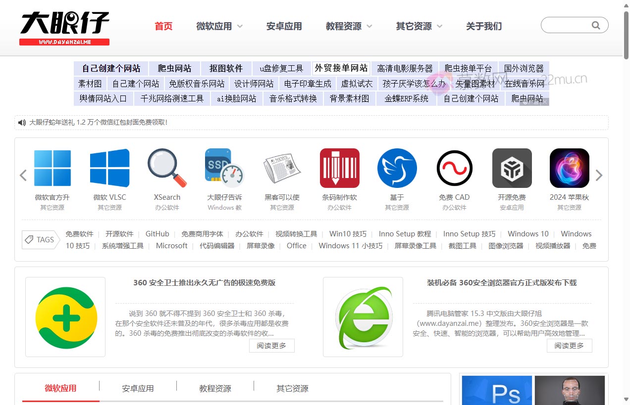The image size is (630, 405).
Task: Click the SSD speed test icon
Action: point(224,168)
